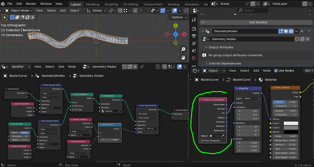
Task: Open Mapping node Type Point dropdown
Action: tap(252, 98)
